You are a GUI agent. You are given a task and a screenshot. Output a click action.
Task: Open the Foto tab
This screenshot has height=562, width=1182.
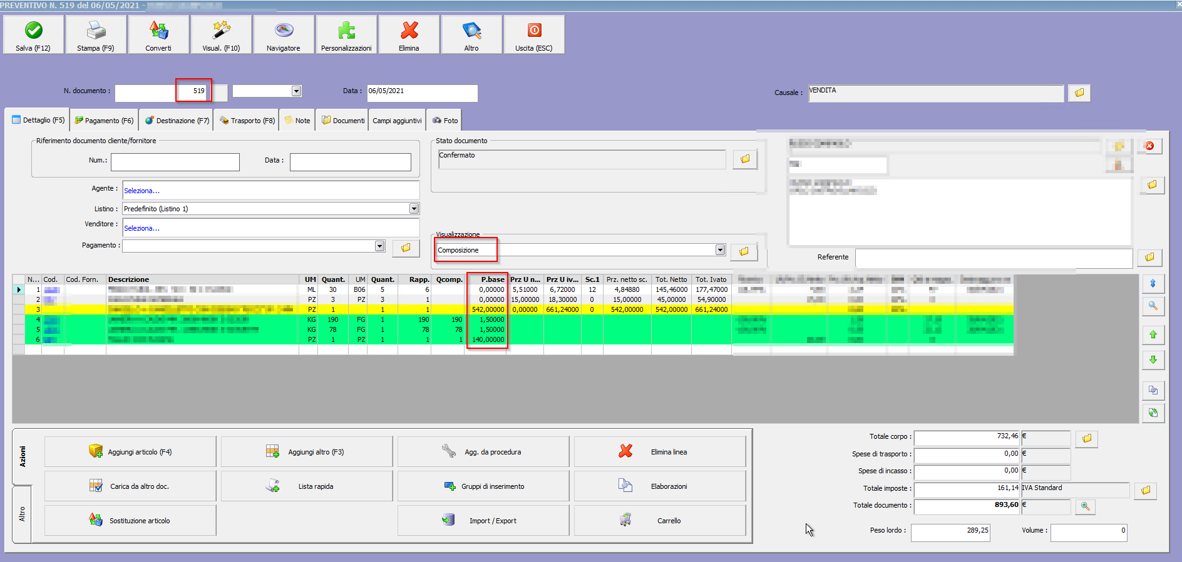click(x=445, y=121)
